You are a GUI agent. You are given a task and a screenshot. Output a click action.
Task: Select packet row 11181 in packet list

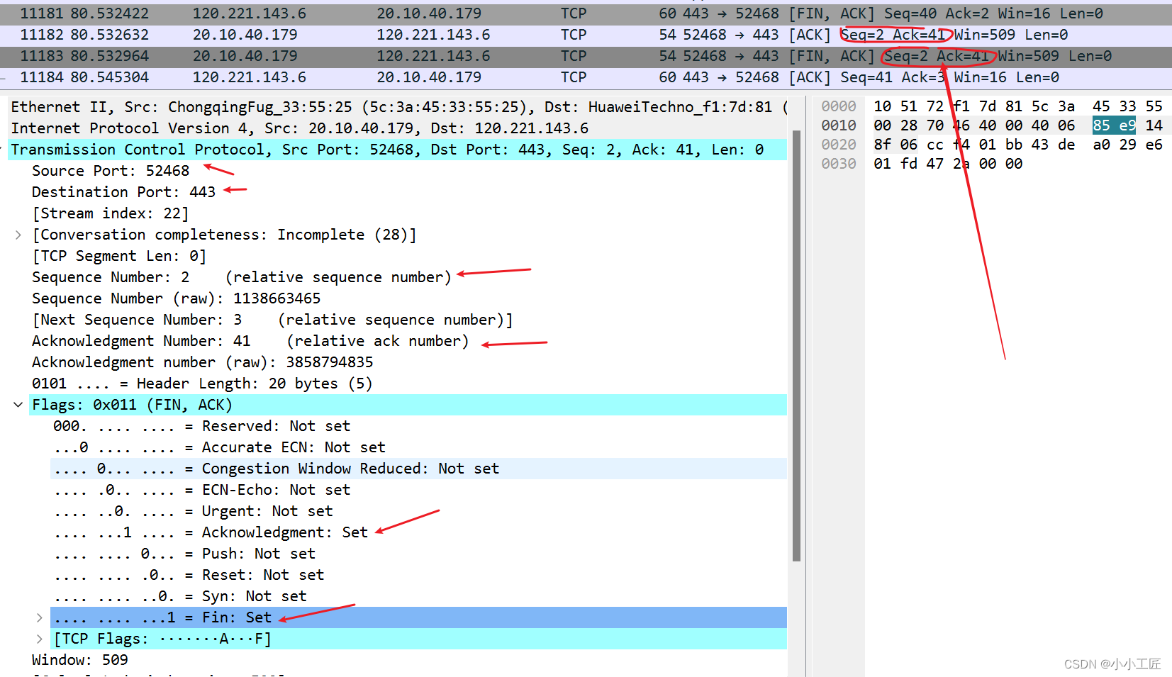pos(586,13)
